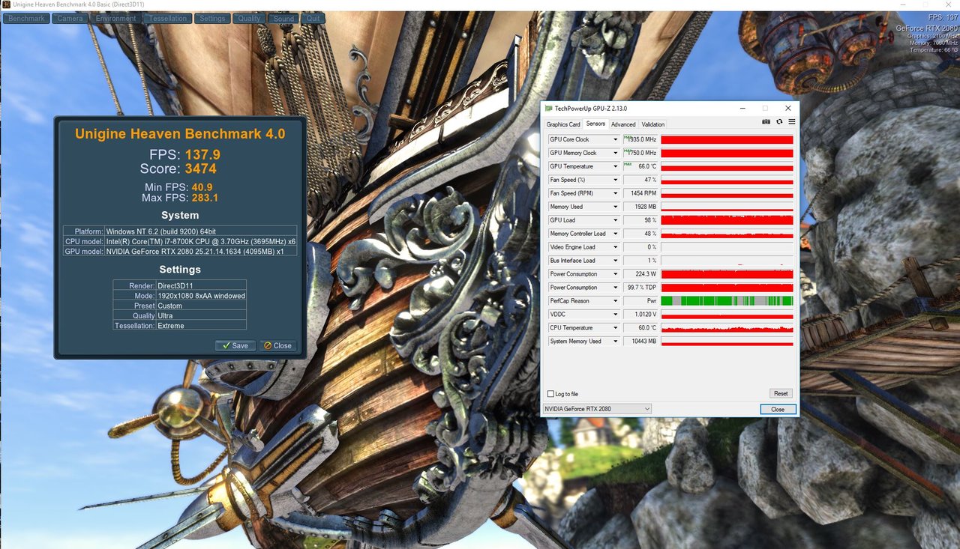960x549 pixels.
Task: Open the GPU-Z hamburger menu
Action: (791, 121)
